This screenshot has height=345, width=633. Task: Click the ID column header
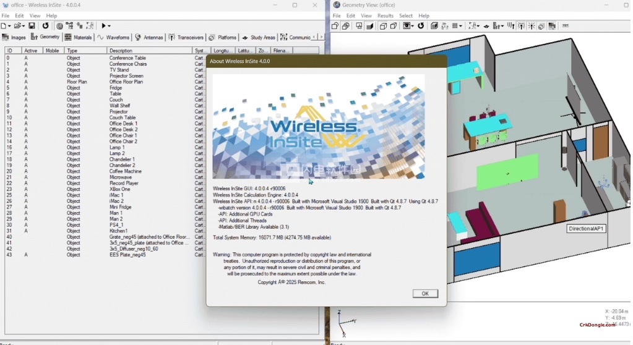pos(14,51)
